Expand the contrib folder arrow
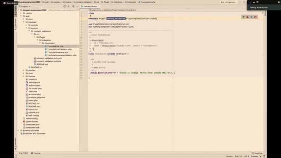The width and height of the screenshot is (281, 158). click(26, 25)
